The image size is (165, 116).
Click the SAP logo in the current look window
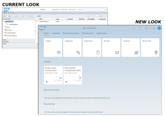(x=7, y=10)
